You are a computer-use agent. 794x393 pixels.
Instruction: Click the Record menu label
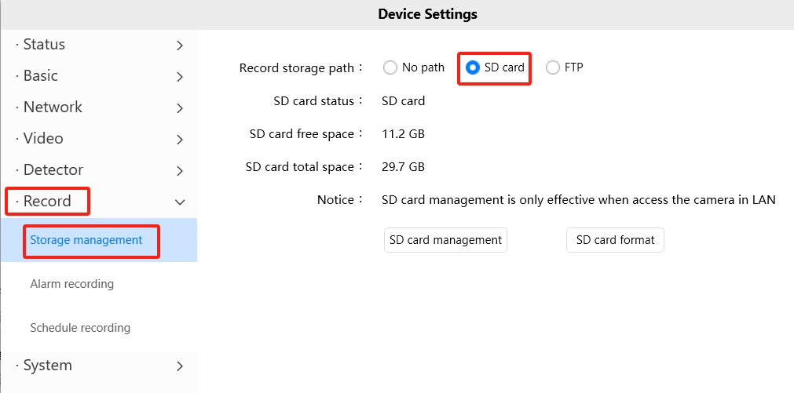[x=47, y=202]
